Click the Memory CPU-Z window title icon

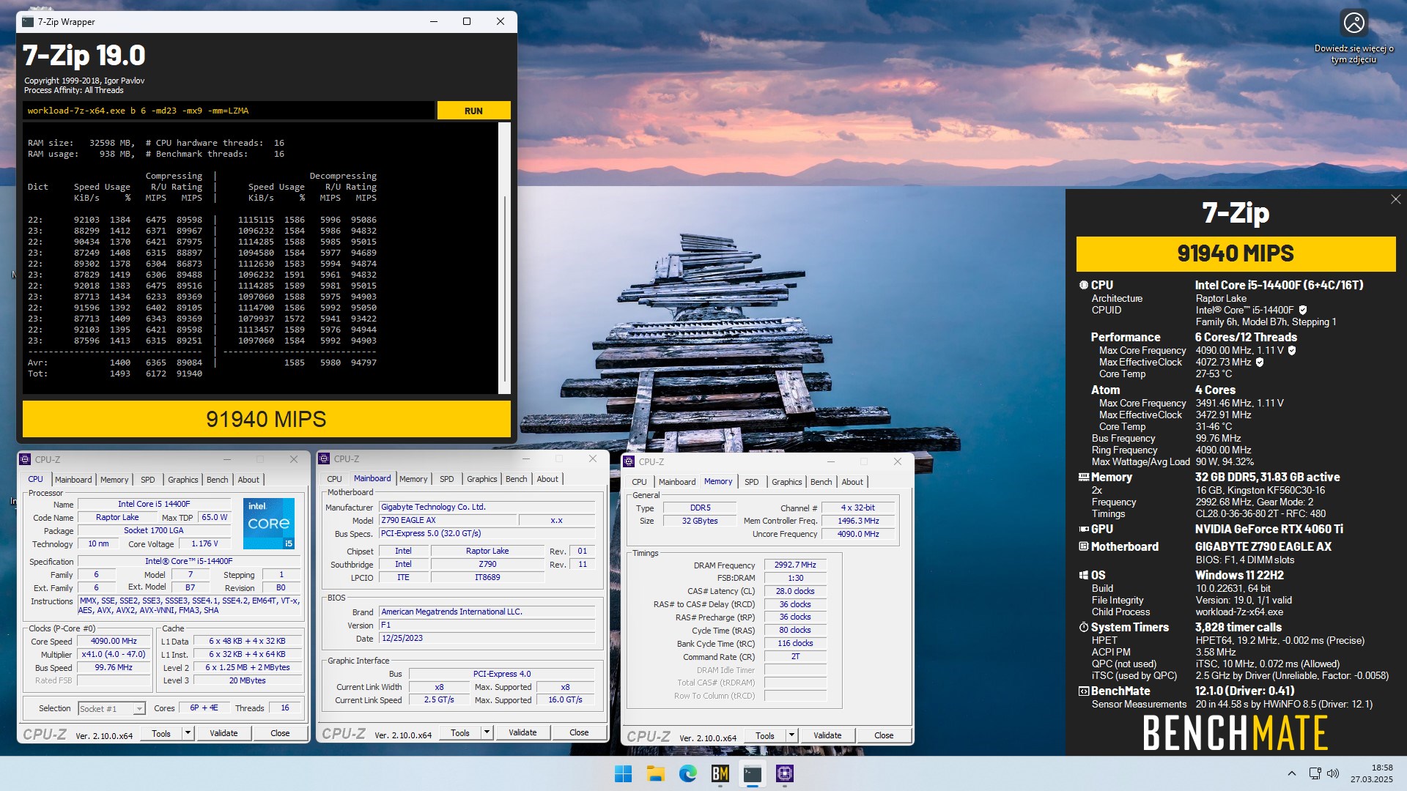(629, 461)
